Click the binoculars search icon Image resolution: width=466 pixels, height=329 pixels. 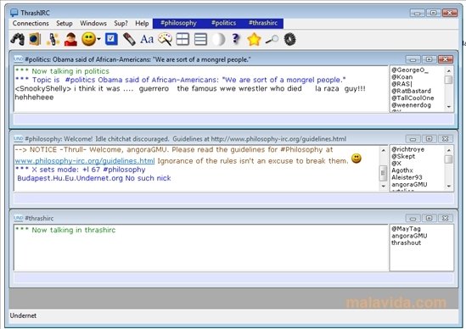click(x=18, y=39)
